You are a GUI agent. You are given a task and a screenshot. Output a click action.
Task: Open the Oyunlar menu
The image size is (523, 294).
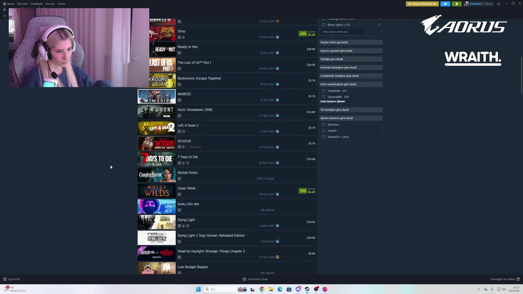click(50, 4)
